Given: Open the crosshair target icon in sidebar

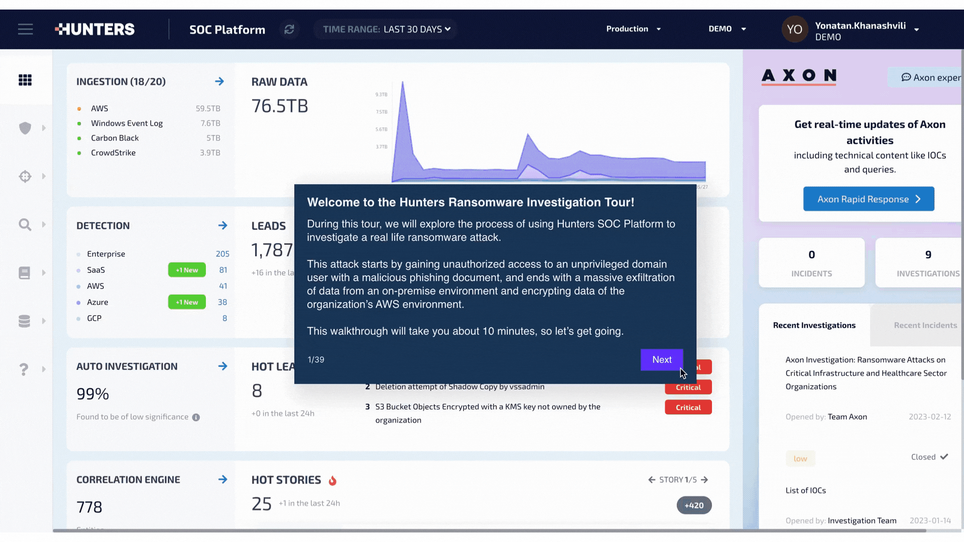Looking at the screenshot, I should 25,176.
